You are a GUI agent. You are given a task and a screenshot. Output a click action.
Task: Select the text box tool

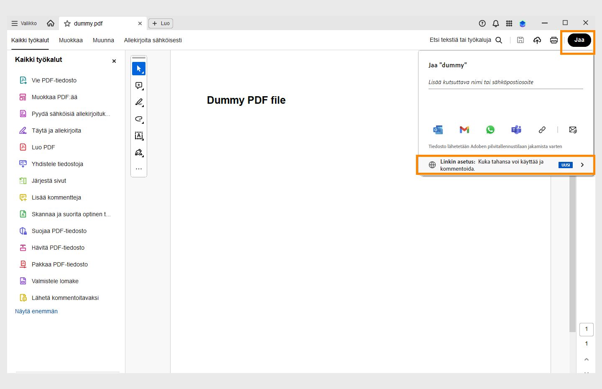139,136
